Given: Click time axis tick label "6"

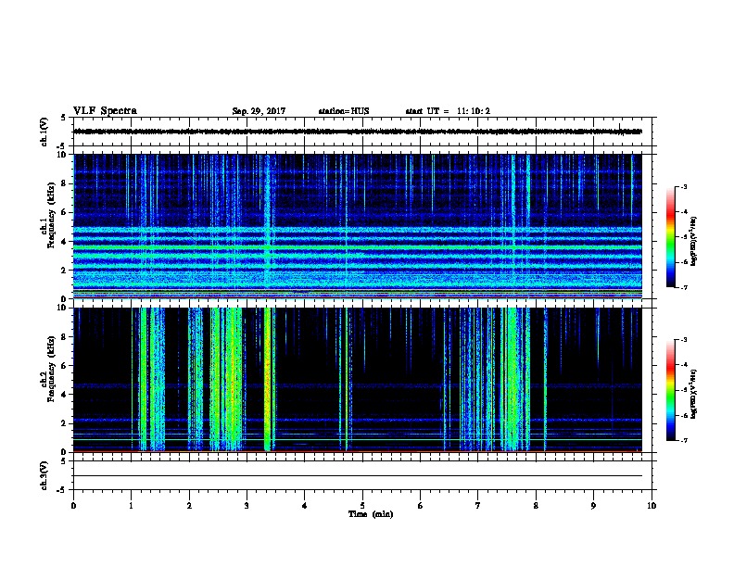Looking at the screenshot, I should pos(420,506).
